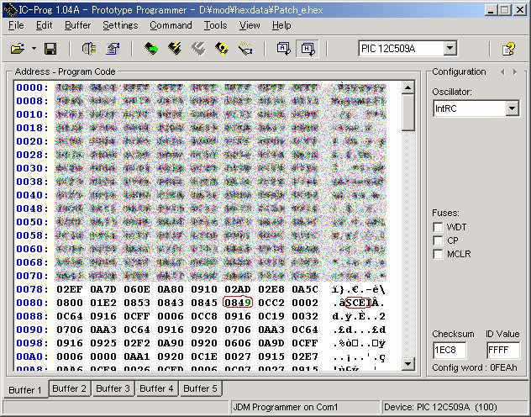Image resolution: width=531 pixels, height=417 pixels.
Task: Select hex cell 0C1E in row 00A0
Action: (x=204, y=356)
